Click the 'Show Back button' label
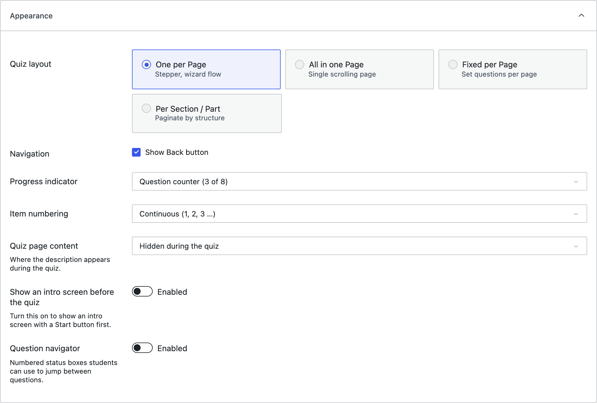 pyautogui.click(x=177, y=152)
